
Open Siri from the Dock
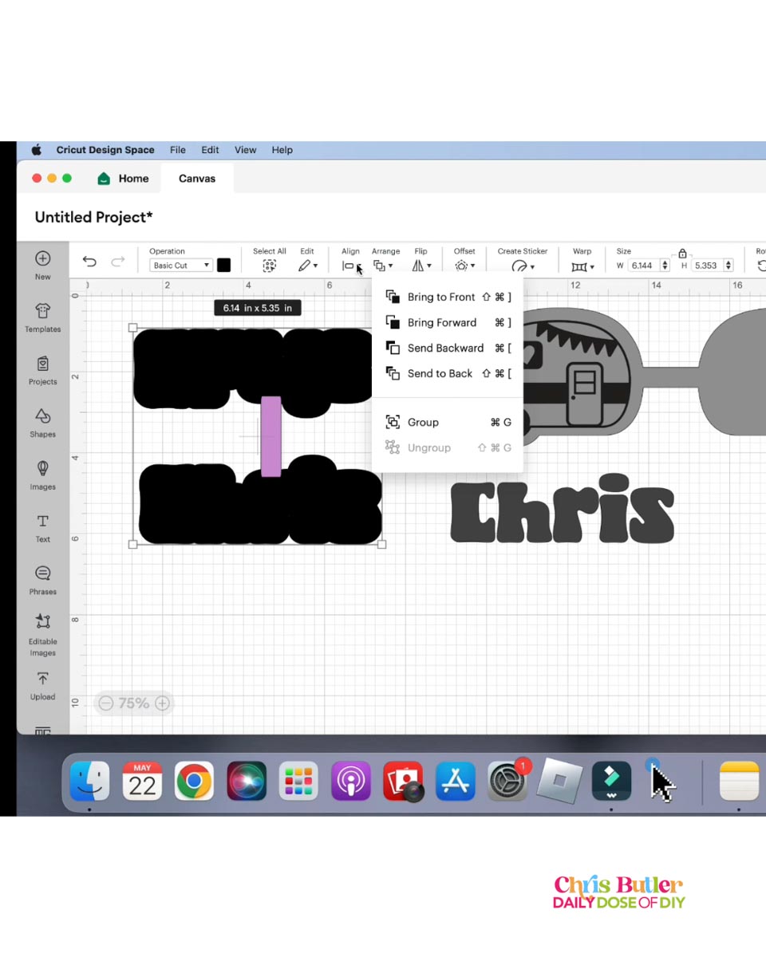point(247,781)
